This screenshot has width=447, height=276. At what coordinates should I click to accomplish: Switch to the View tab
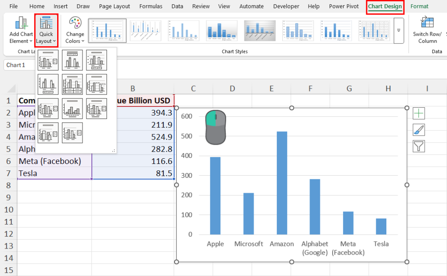click(x=224, y=6)
